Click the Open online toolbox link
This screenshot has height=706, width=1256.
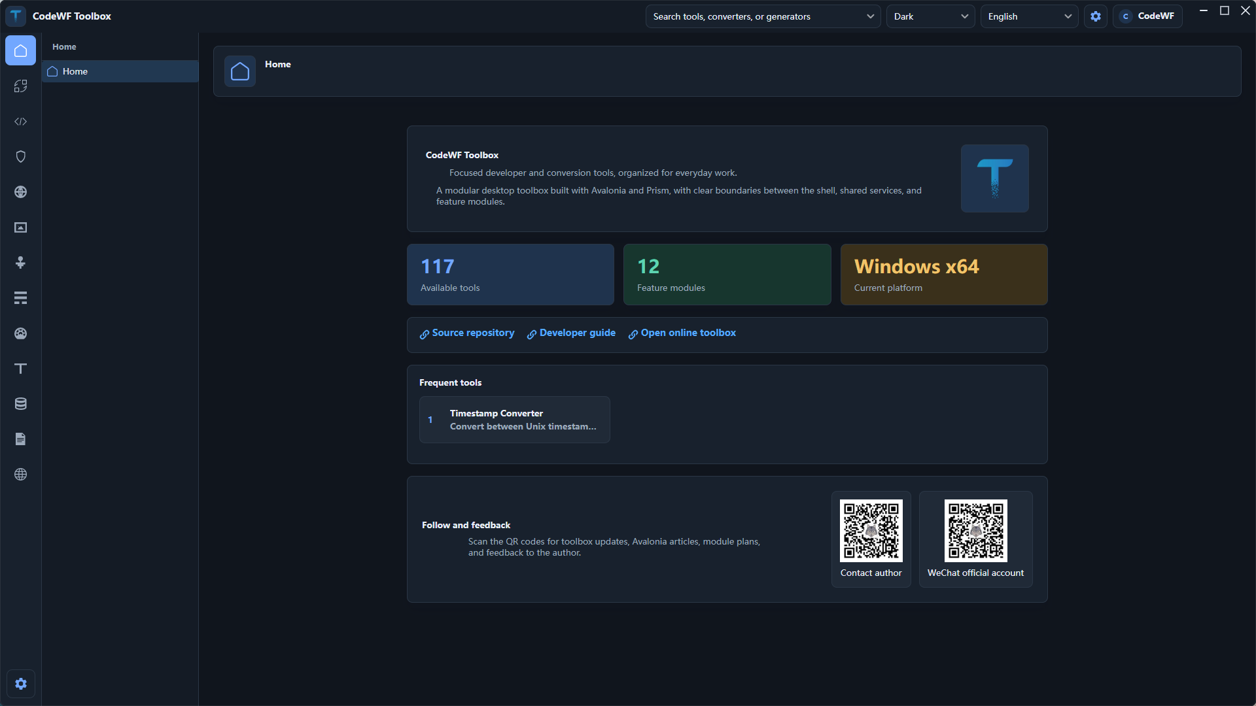pos(682,333)
